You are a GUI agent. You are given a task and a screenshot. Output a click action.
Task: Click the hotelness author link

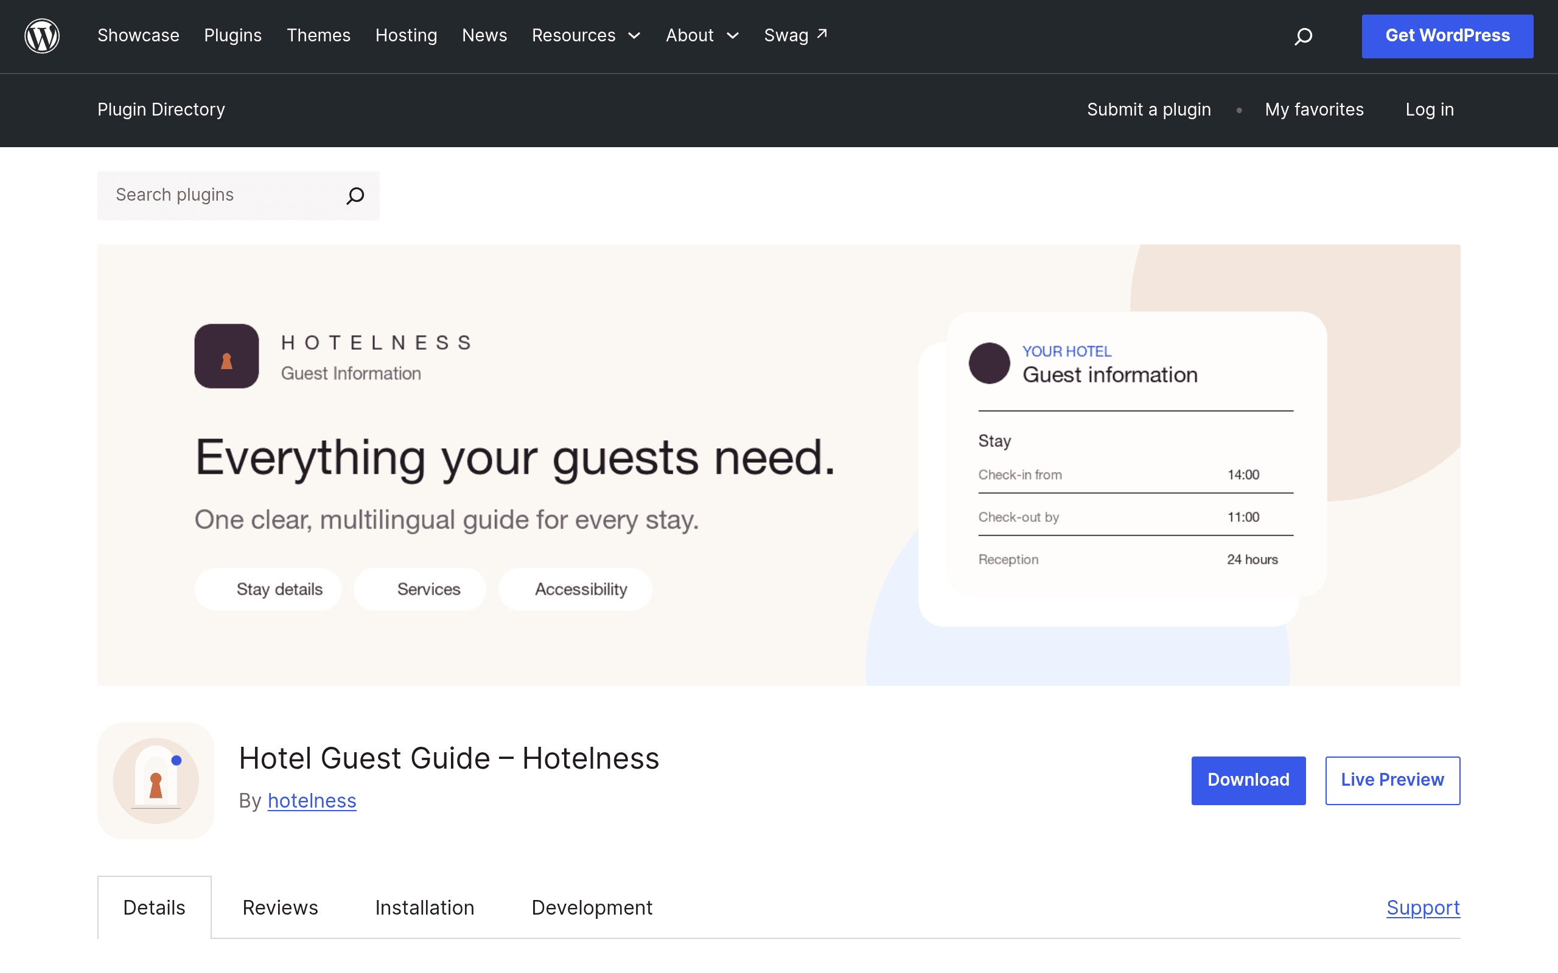point(312,800)
